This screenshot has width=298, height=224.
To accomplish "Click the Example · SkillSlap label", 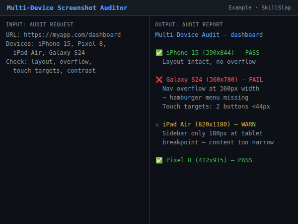I will pos(260,8).
